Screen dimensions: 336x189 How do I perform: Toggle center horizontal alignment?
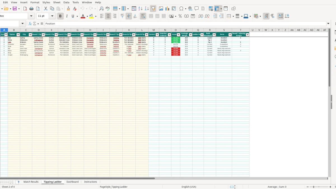click(x=108, y=16)
